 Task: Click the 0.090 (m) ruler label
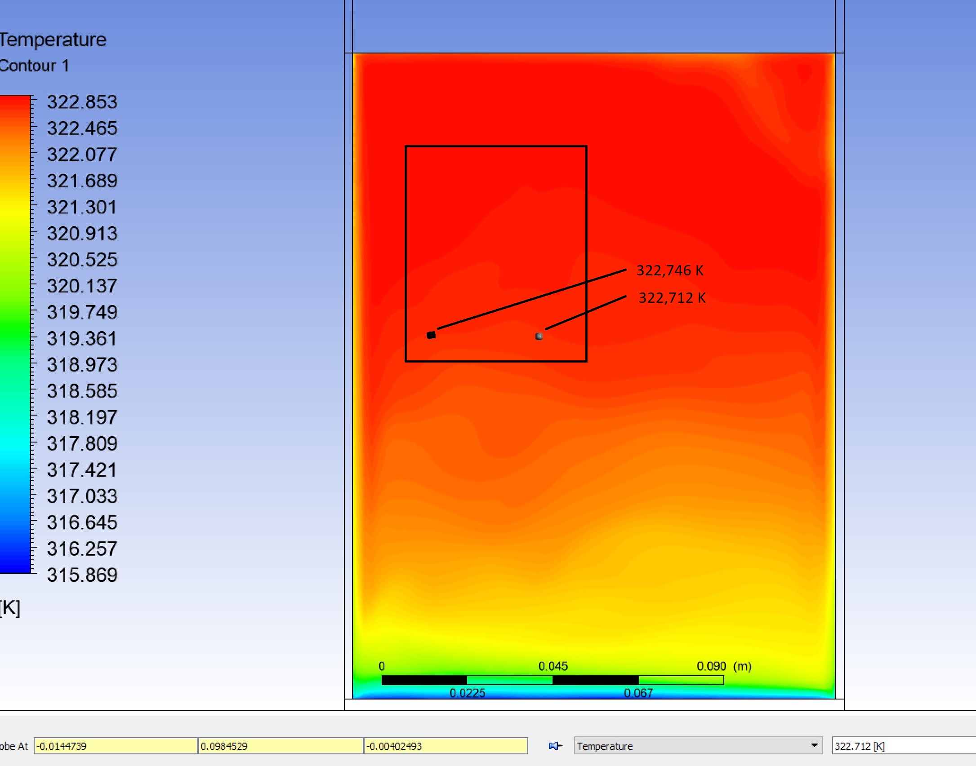724,666
